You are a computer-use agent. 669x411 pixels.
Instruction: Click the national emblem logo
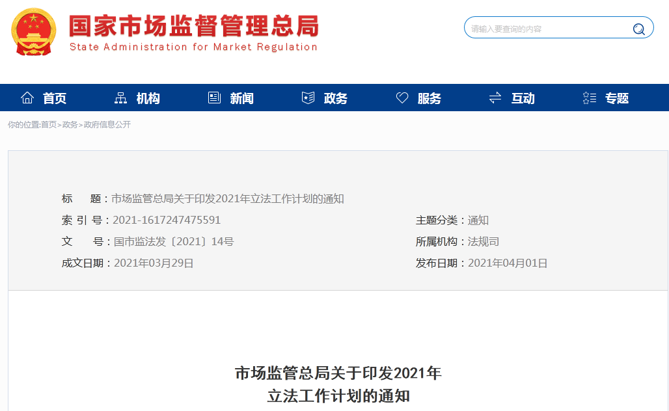pos(34,31)
